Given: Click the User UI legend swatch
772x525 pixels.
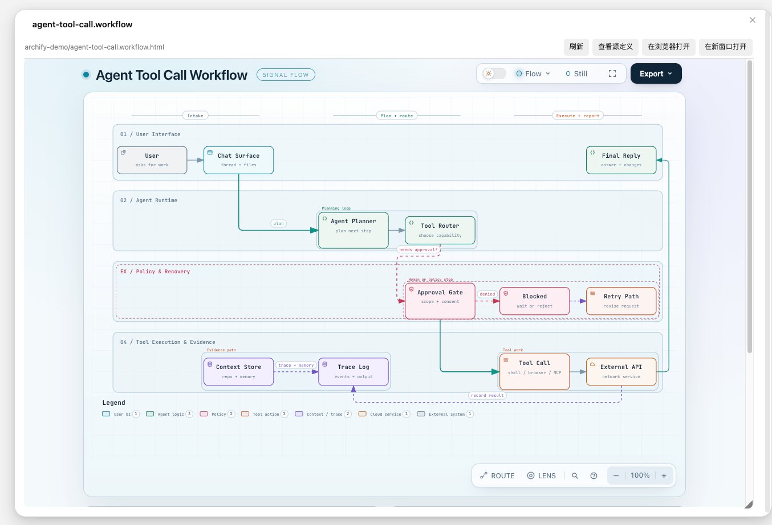Looking at the screenshot, I should [106, 414].
